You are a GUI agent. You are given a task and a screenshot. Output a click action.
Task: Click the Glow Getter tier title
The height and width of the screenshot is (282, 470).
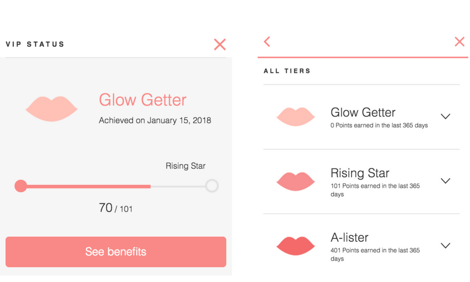(363, 113)
